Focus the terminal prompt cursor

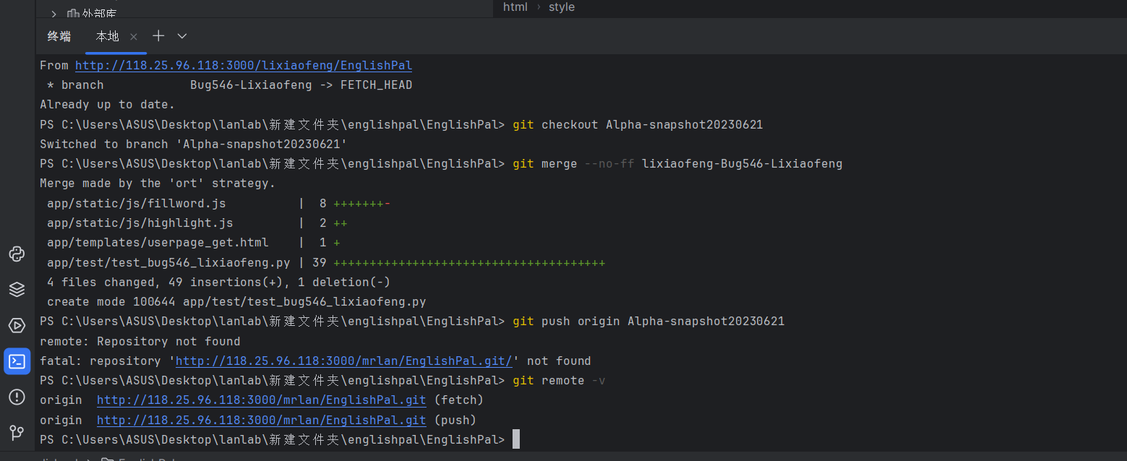coord(516,439)
